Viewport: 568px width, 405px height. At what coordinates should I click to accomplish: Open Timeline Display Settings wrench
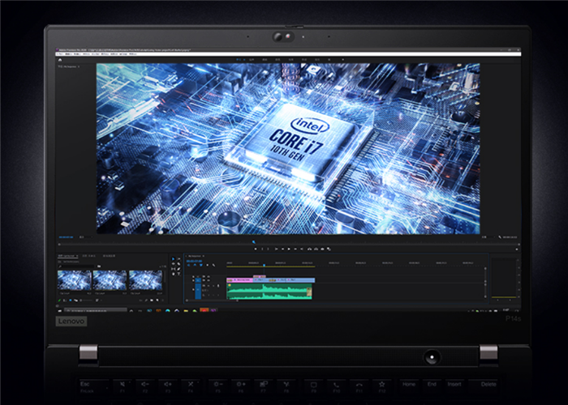coord(213,265)
